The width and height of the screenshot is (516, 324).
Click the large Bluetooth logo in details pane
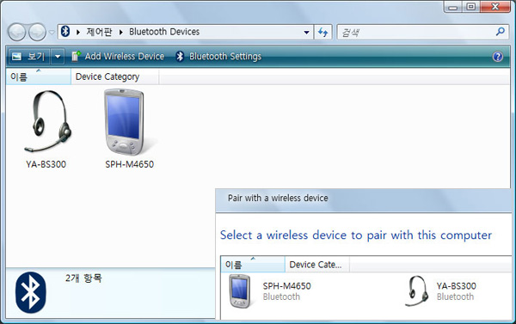(31, 292)
